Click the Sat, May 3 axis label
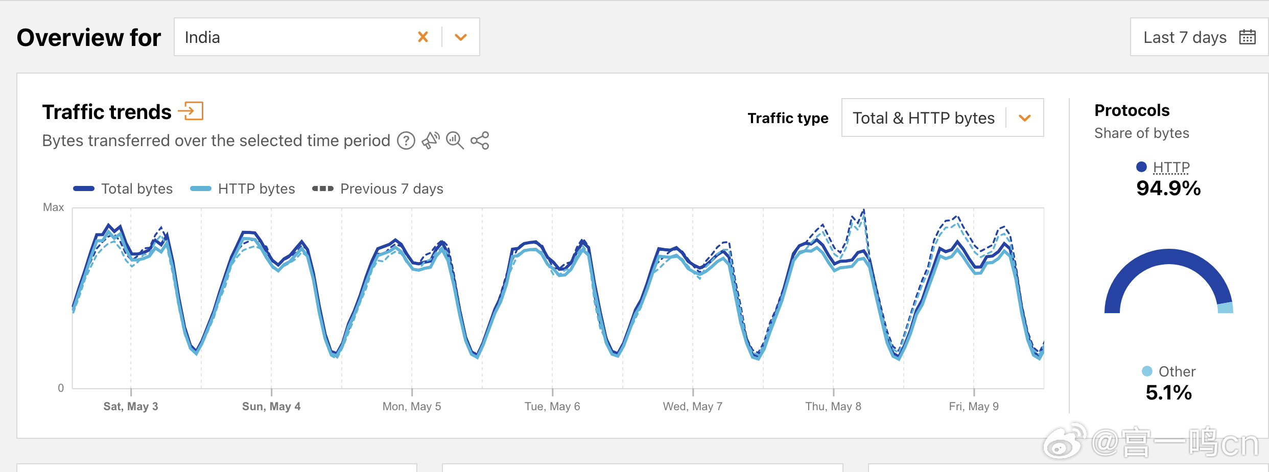 click(131, 406)
